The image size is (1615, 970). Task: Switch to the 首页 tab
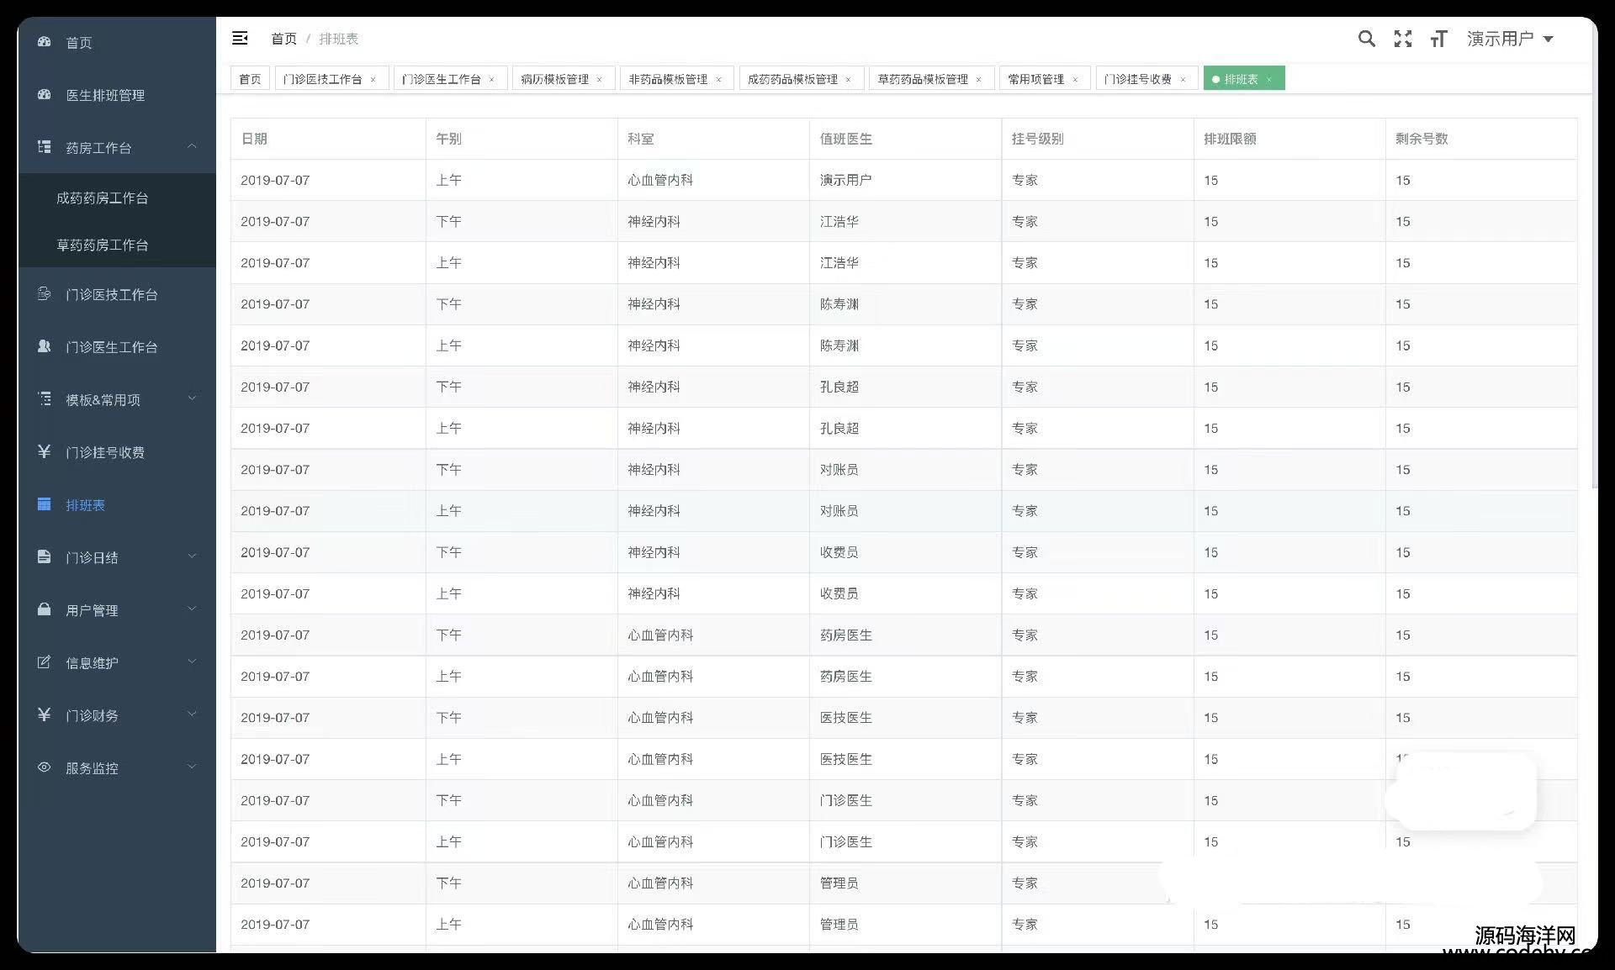click(250, 79)
